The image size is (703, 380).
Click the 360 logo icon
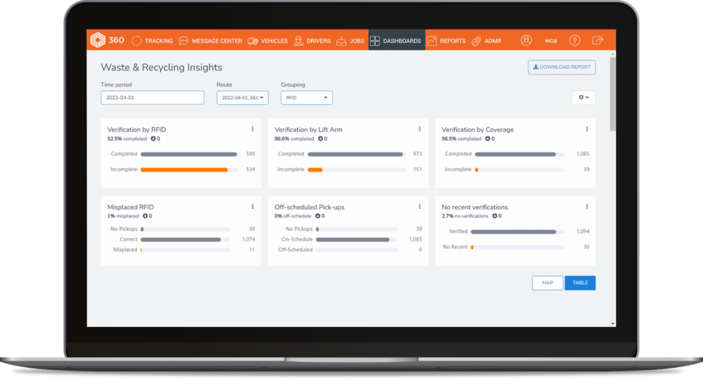pyautogui.click(x=98, y=41)
